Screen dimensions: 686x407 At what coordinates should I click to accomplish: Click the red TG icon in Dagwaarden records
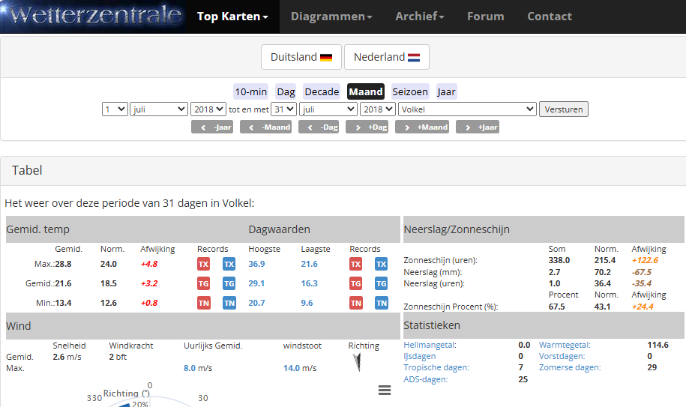click(356, 283)
